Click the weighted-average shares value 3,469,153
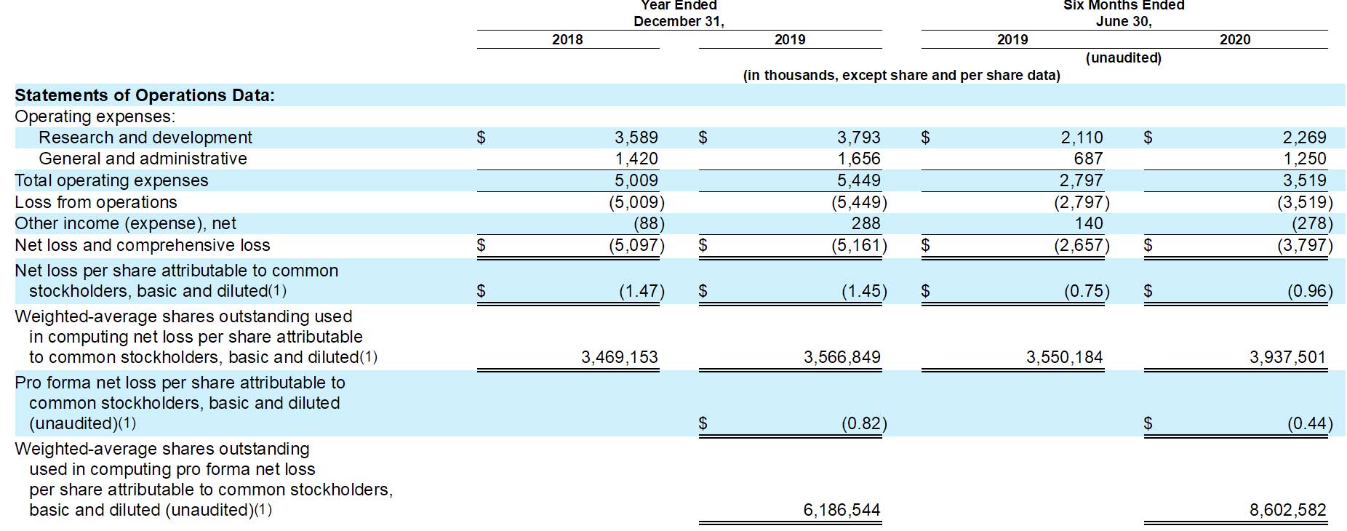 pos(620,357)
